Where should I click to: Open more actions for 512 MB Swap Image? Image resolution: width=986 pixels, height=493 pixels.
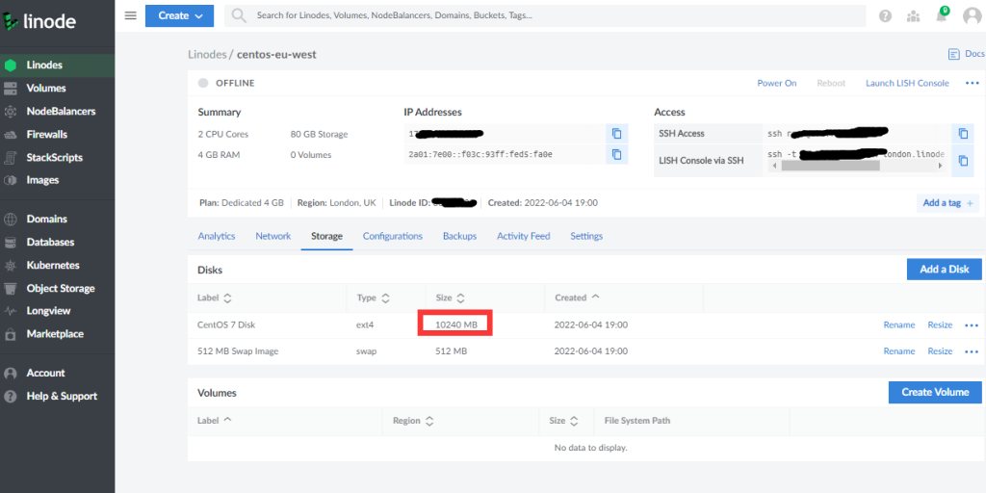972,350
